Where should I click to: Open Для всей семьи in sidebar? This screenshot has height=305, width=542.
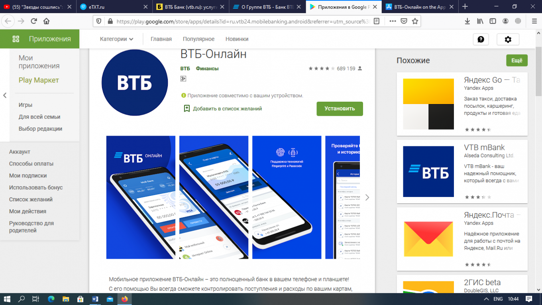(x=39, y=117)
